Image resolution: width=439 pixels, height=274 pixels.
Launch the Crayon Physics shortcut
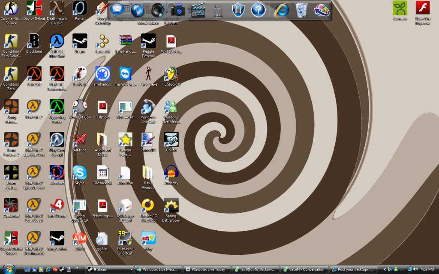[x=126, y=140]
